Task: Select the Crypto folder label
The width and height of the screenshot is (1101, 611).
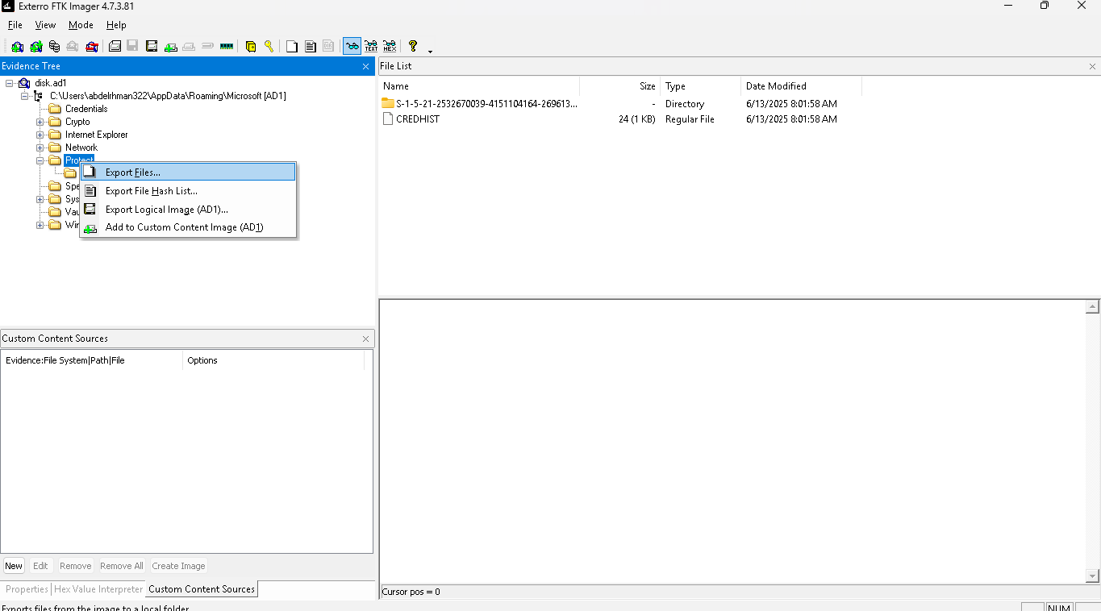Action: (77, 122)
